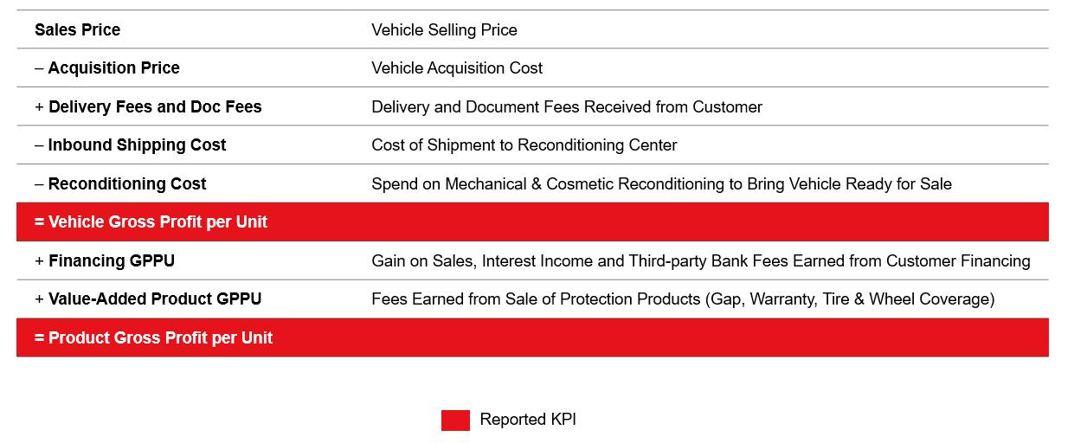
Task: Click the Product Gross Profit per Unit bar
Action: (532, 337)
